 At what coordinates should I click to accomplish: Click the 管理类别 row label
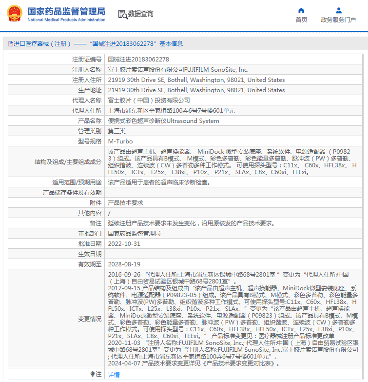(90, 131)
